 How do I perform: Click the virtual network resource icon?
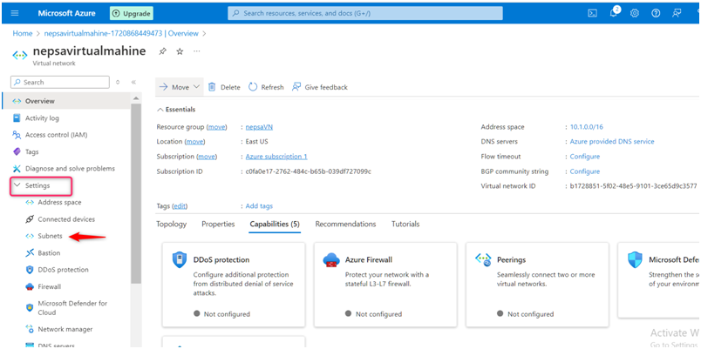(x=20, y=56)
